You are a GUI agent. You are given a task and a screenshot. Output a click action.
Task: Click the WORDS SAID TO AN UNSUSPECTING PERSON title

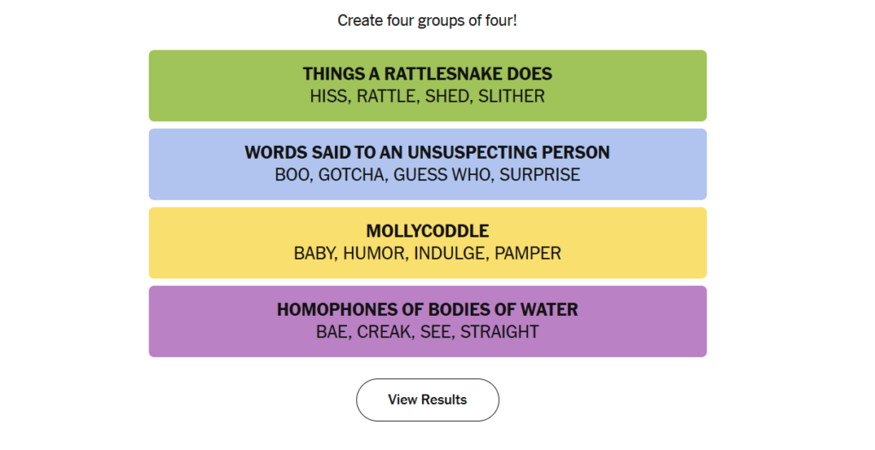coord(427,153)
